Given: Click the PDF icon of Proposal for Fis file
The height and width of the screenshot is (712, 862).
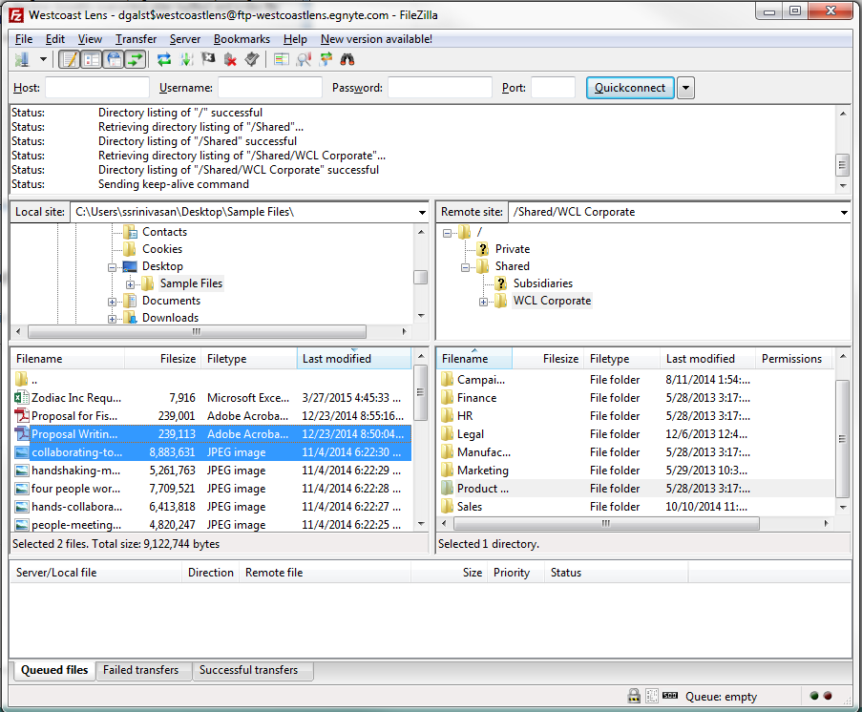Looking at the screenshot, I should (x=22, y=416).
